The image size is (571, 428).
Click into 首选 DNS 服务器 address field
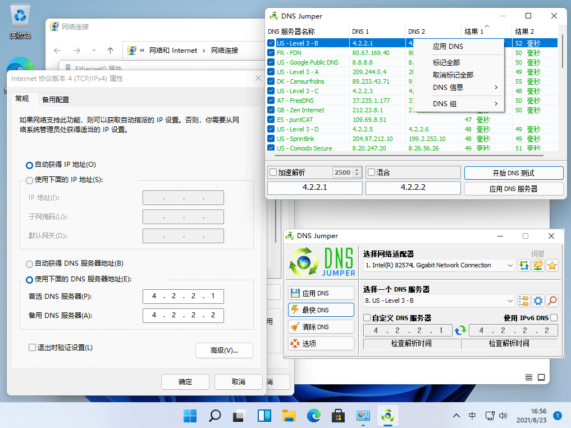(x=183, y=297)
